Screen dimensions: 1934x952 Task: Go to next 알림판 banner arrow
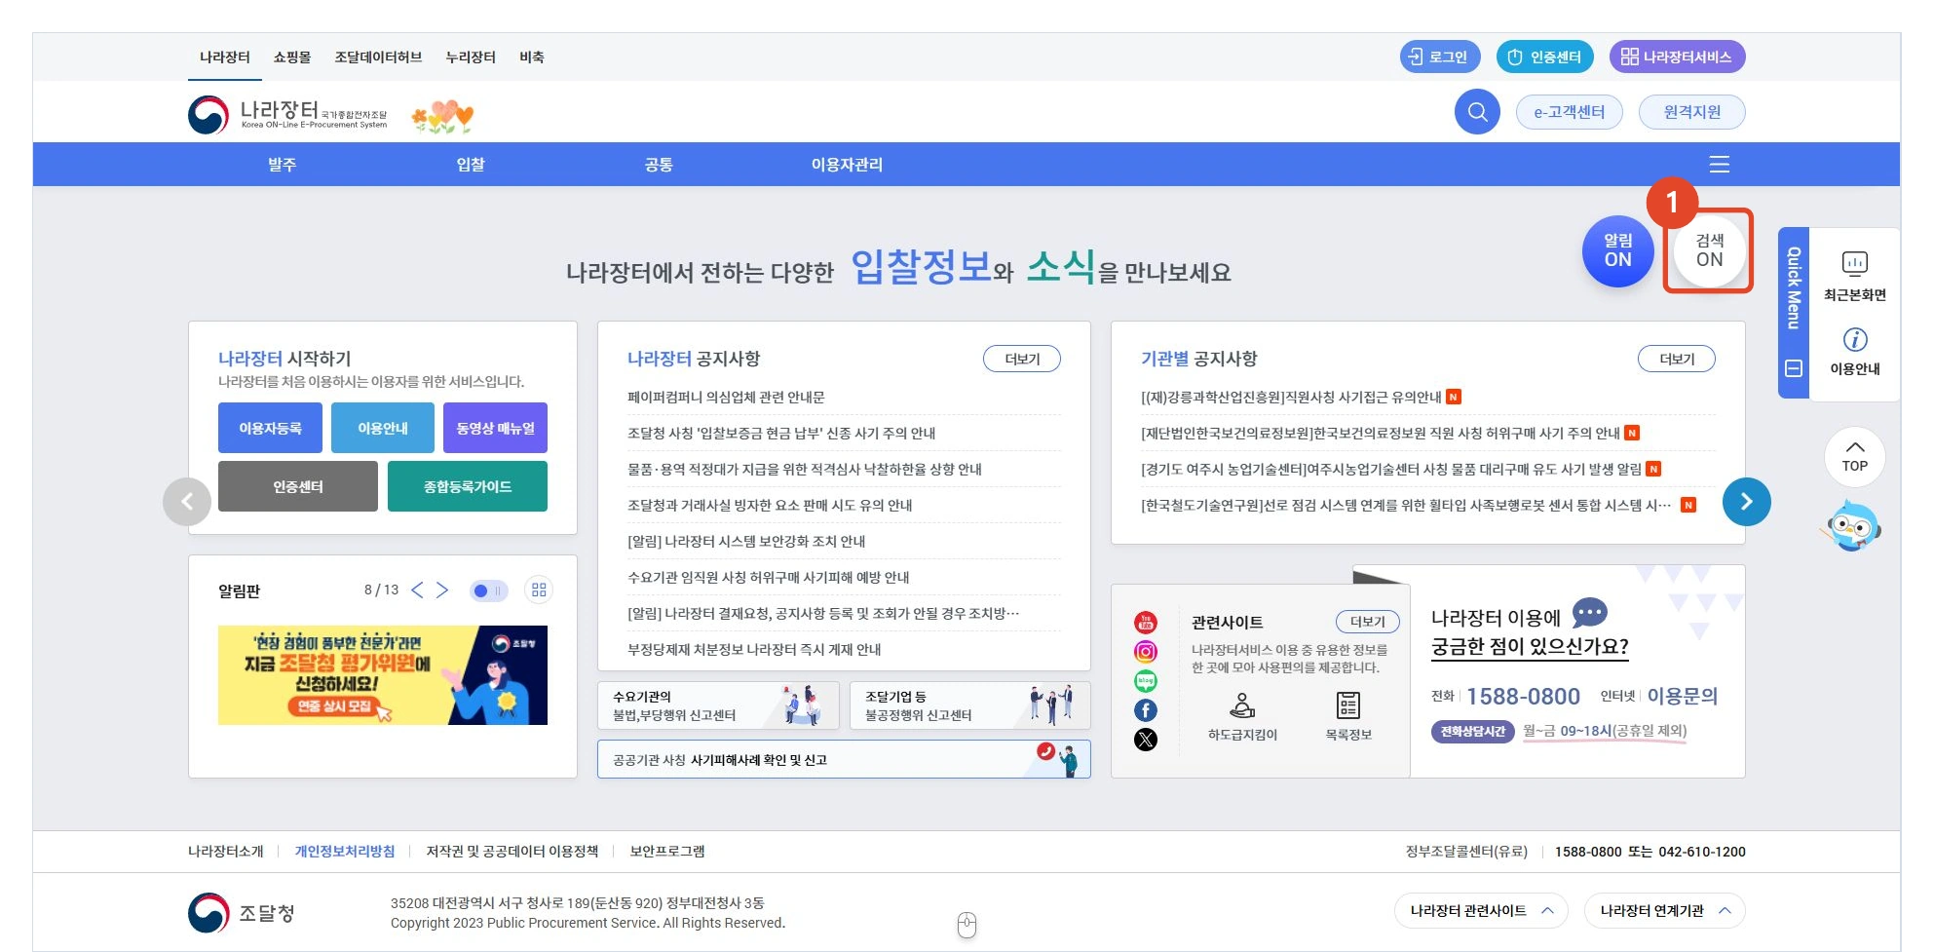pos(442,590)
